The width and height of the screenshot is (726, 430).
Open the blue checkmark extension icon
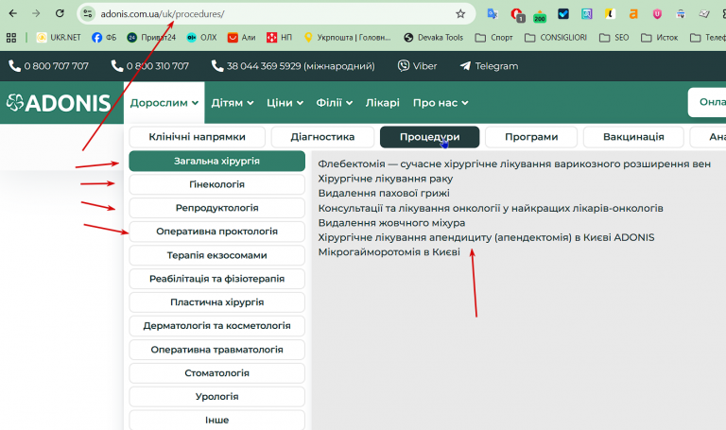563,14
